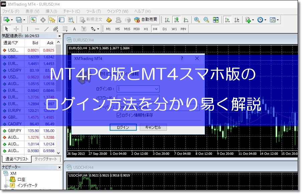Toggle the Data Window crosshair icon
This screenshot has height=194, width=302.
tap(43, 20)
